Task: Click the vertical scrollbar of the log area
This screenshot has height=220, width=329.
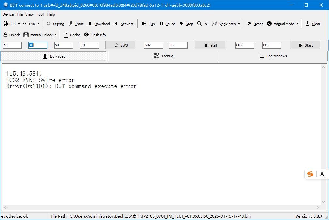Action: [x=323, y=134]
